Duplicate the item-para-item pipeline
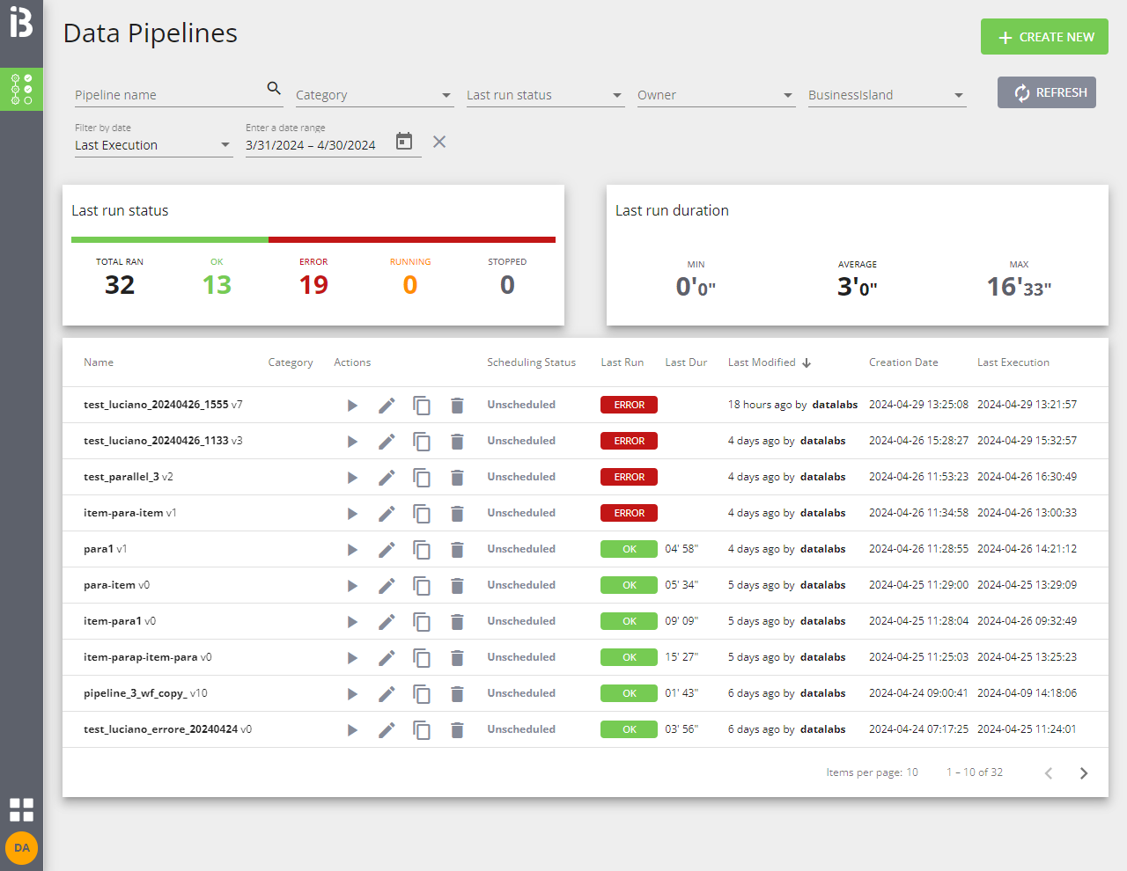The image size is (1127, 871). (422, 513)
